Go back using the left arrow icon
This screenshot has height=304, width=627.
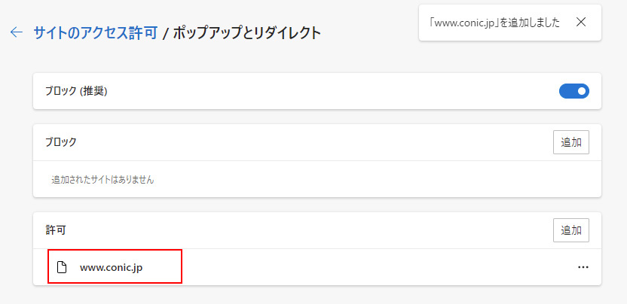[x=17, y=32]
